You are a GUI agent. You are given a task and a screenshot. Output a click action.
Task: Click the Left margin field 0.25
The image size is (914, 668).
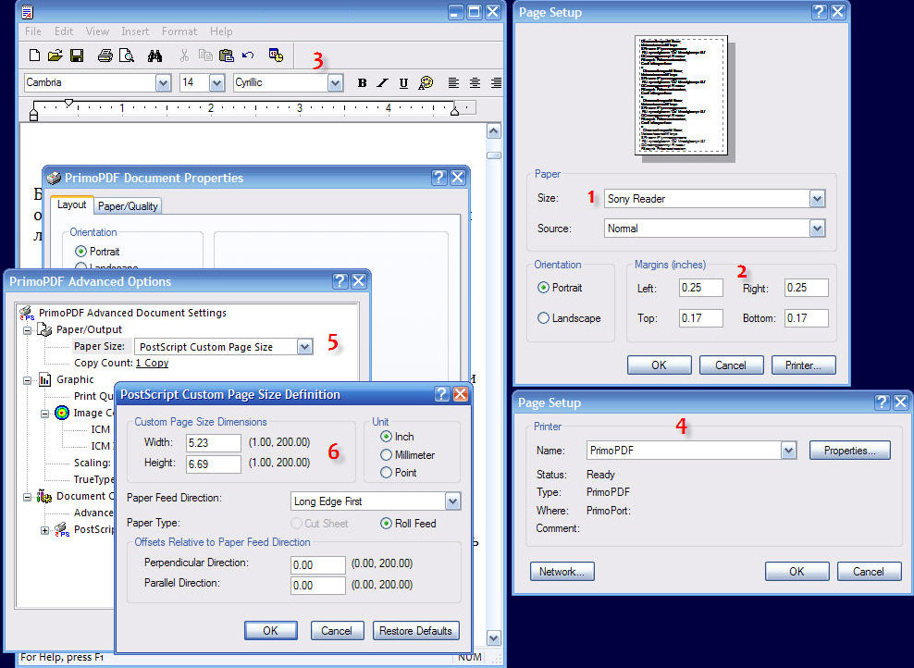click(x=701, y=288)
